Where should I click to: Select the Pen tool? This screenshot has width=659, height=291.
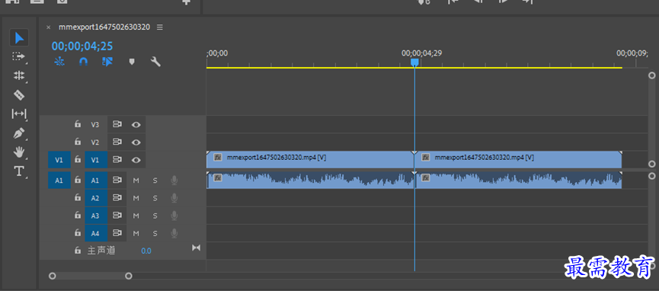(x=19, y=134)
